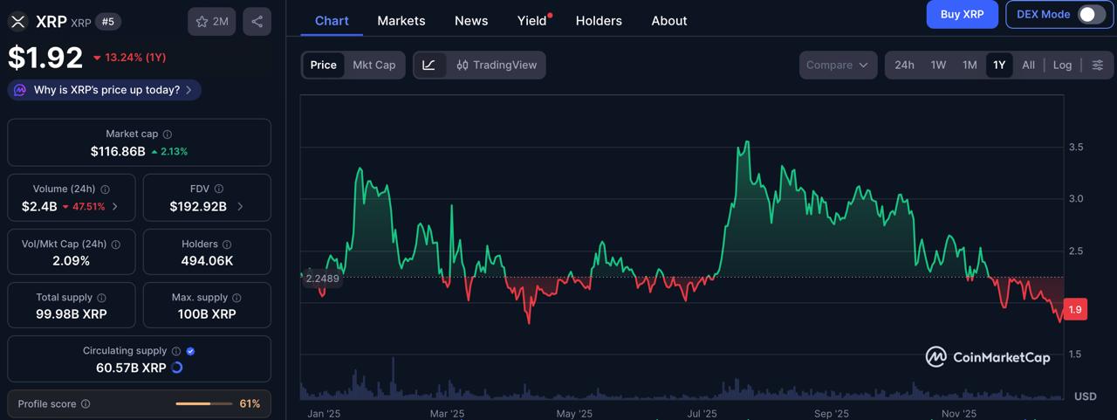Open the Markets tab
Image resolution: width=1117 pixels, height=420 pixels.
coord(401,20)
